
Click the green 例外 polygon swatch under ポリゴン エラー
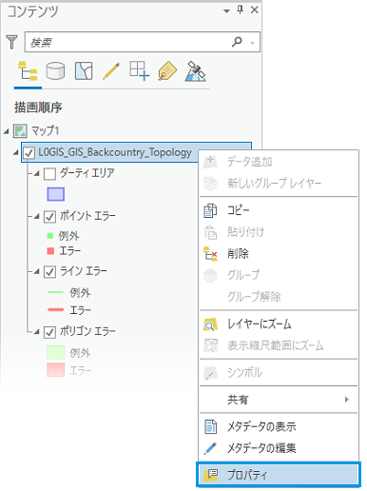click(56, 352)
